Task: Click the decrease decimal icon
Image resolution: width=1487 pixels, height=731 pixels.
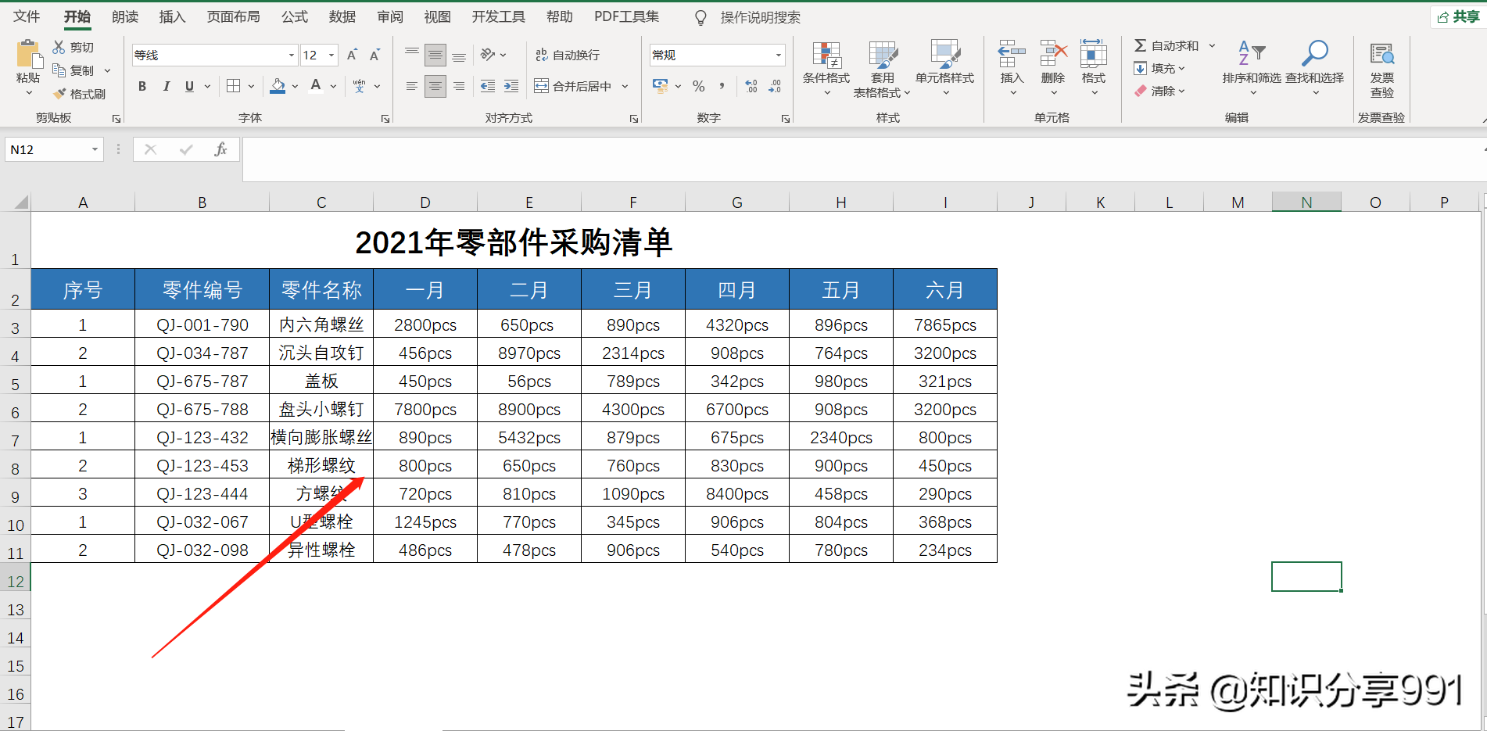Action: (x=775, y=86)
